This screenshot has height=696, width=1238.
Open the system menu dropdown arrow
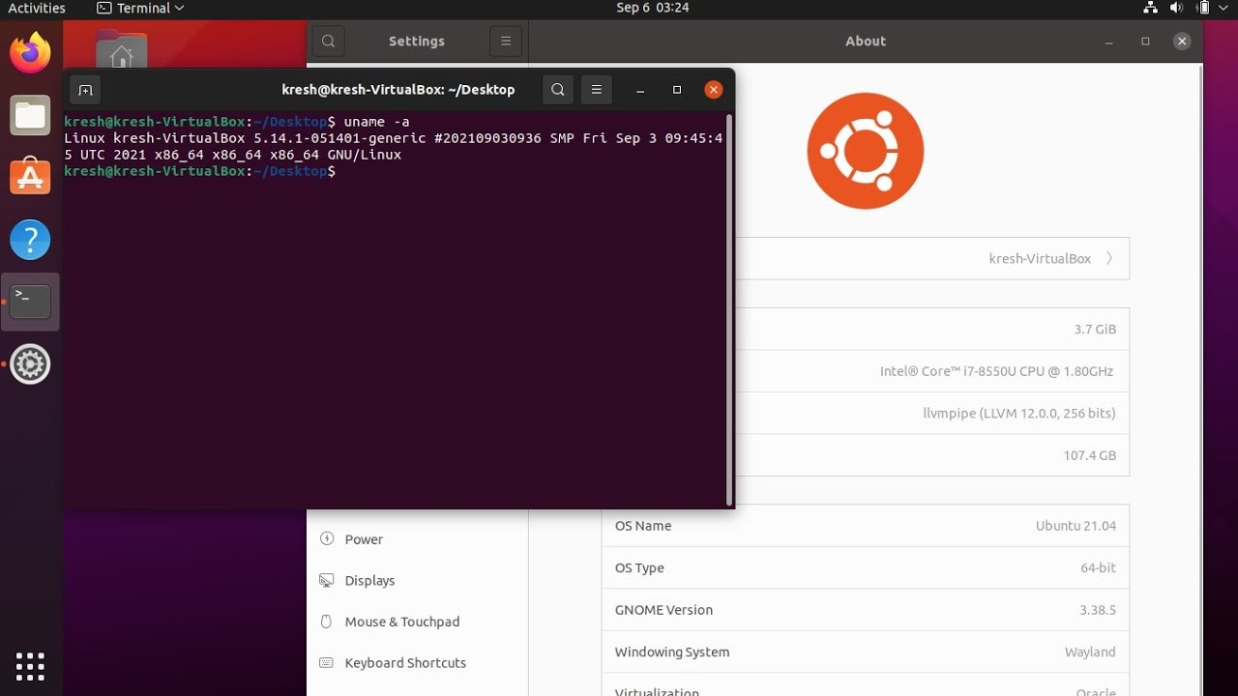pyautogui.click(x=1223, y=8)
